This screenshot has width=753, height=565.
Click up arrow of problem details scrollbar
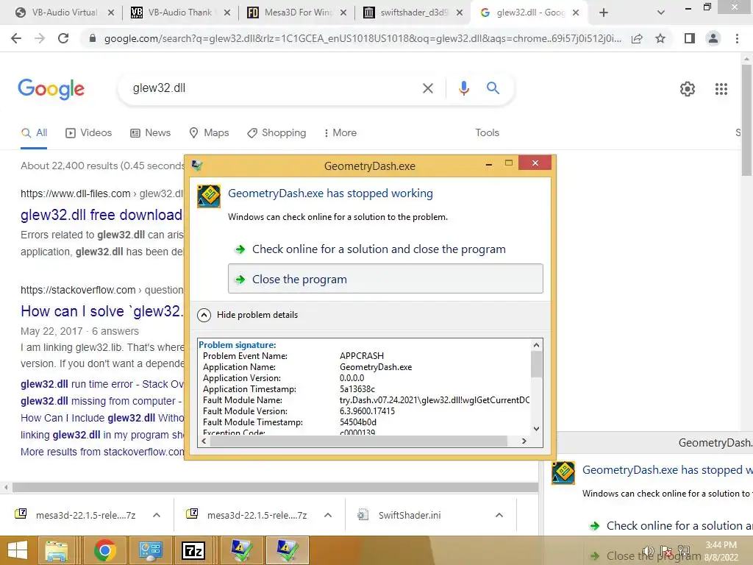click(536, 345)
